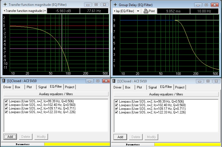Click the -5.983 dB readout field
222x147 pixels.
click(x=63, y=11)
